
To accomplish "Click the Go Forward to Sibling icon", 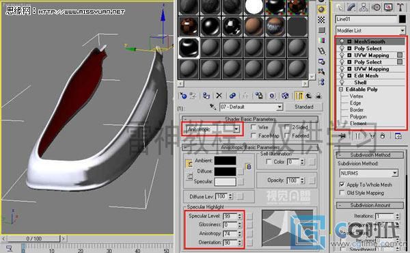I will (x=318, y=96).
